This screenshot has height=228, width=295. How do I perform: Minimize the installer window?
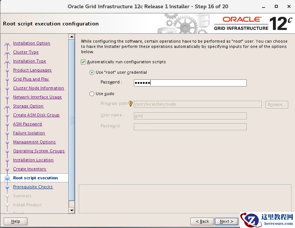pyautogui.click(x=264, y=7)
